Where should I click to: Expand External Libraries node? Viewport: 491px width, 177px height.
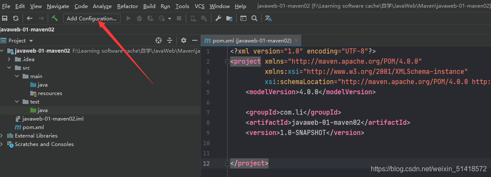pyautogui.click(x=2, y=135)
